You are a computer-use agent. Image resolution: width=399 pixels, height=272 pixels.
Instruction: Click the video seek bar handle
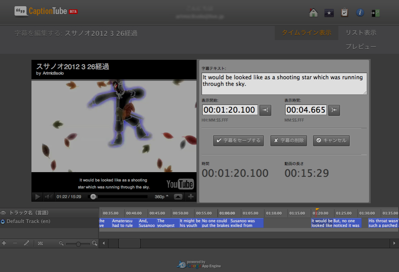click(93, 197)
